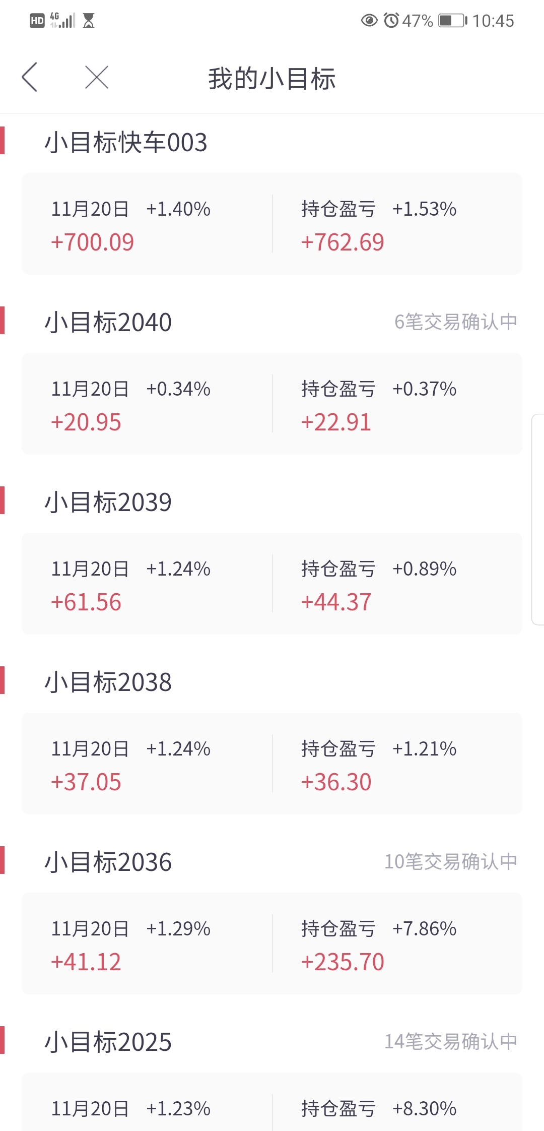Open the 小目标2038 profit card
Image resolution: width=544 pixels, height=1131 pixels.
(272, 764)
